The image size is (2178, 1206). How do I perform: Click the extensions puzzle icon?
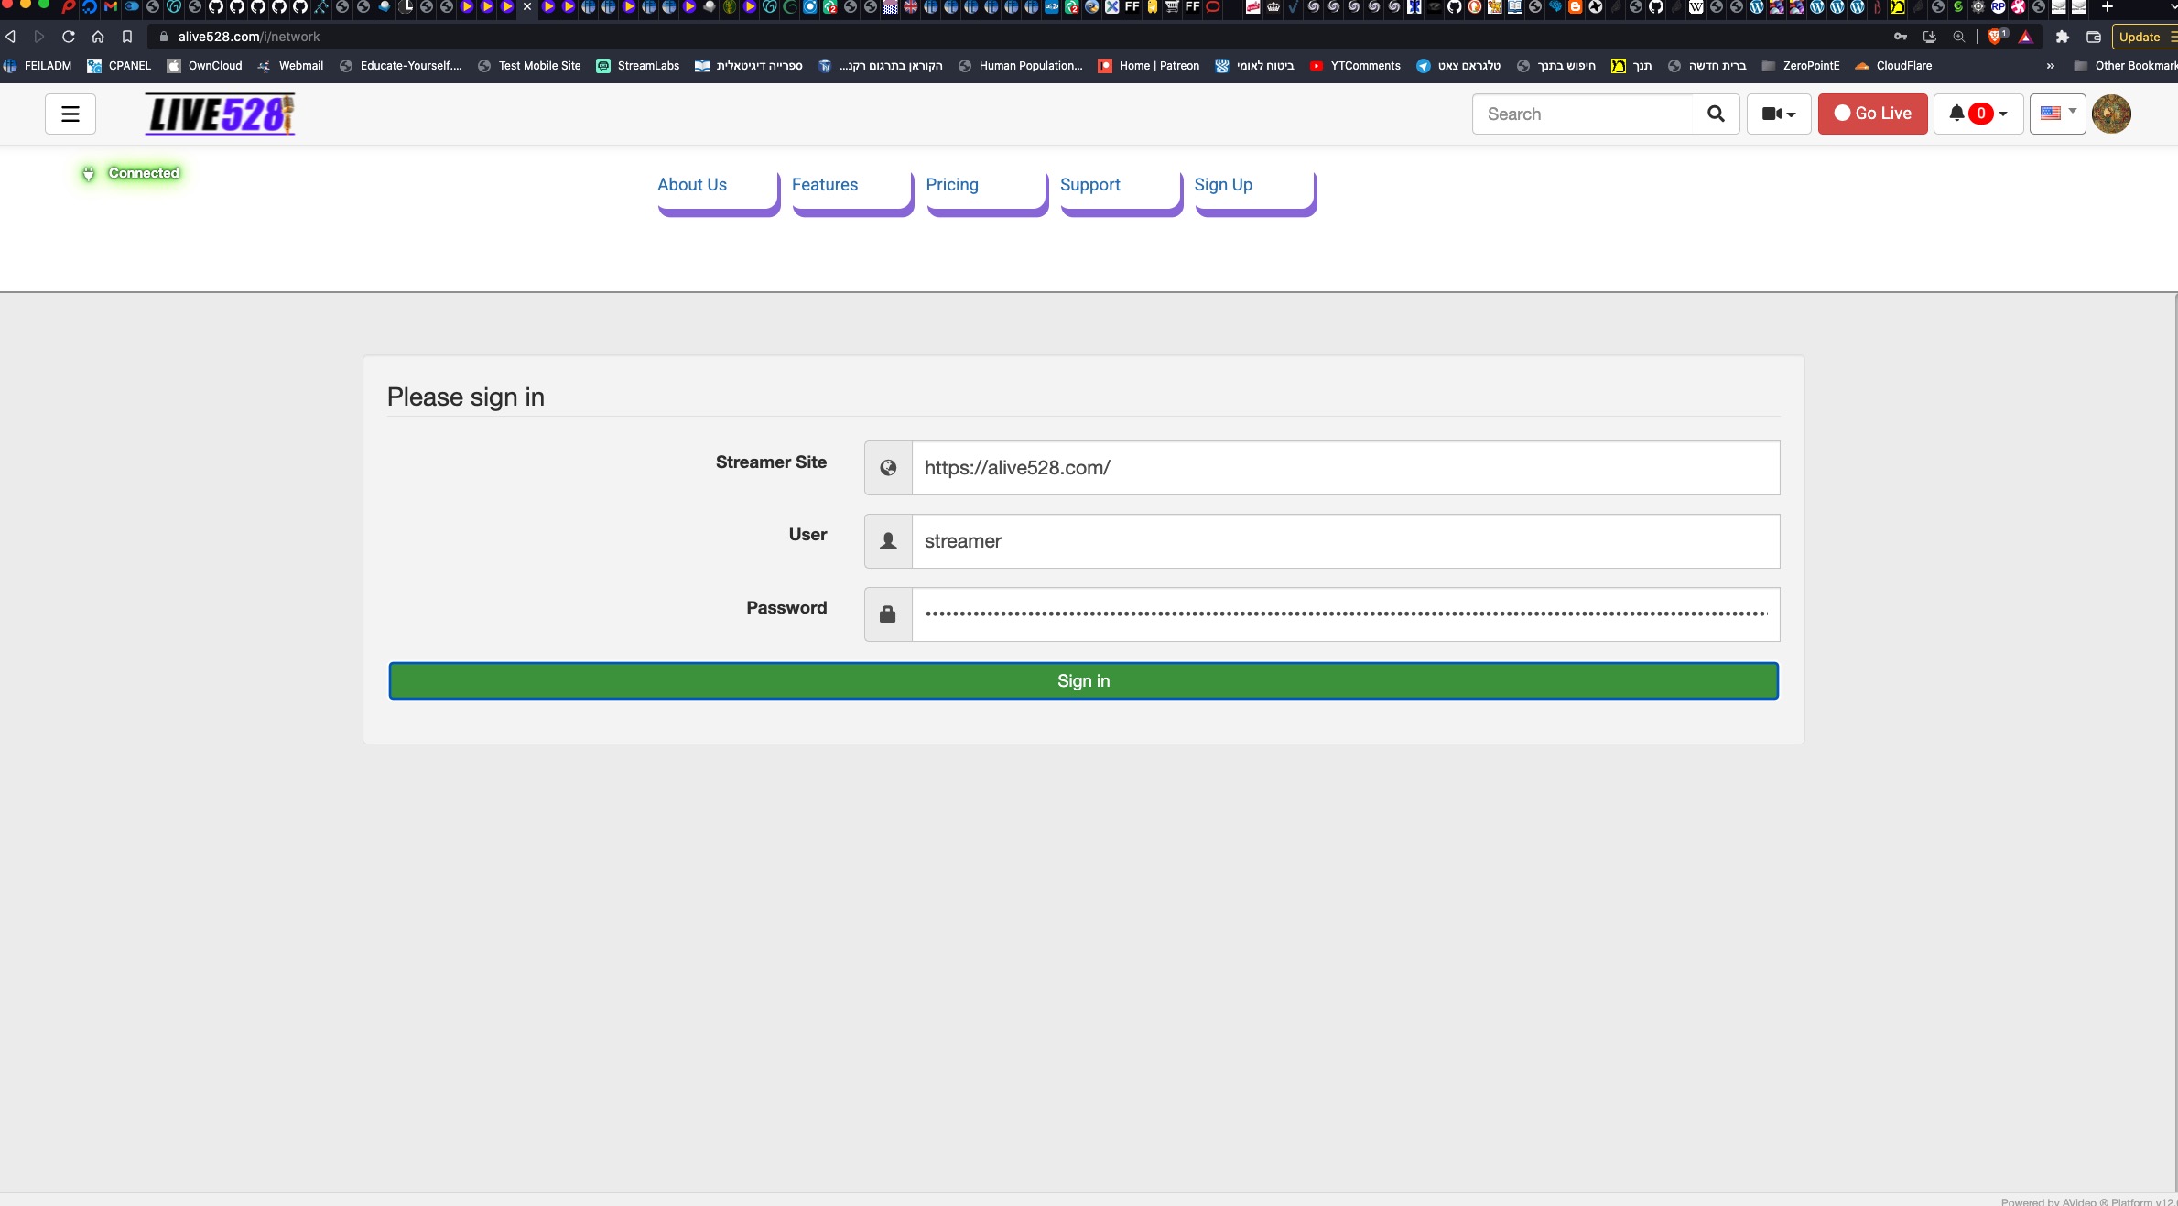(x=2062, y=37)
